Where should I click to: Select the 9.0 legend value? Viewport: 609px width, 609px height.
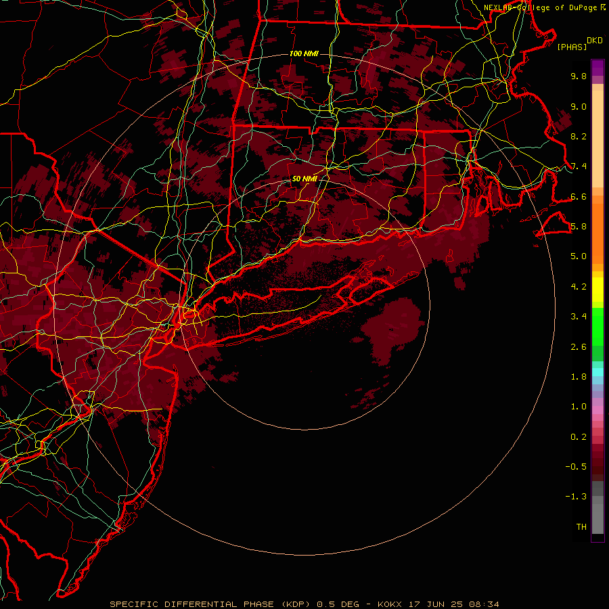579,106
